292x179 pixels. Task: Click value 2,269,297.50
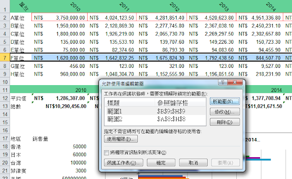pos(219,34)
